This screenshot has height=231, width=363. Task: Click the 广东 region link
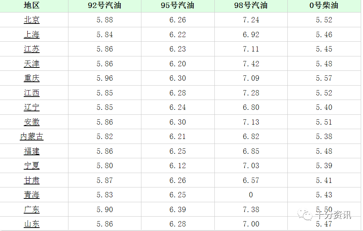[x=32, y=210]
